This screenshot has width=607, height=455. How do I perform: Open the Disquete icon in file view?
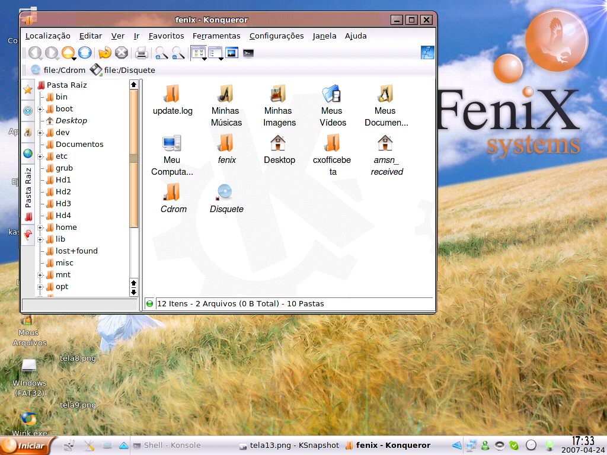(x=226, y=198)
